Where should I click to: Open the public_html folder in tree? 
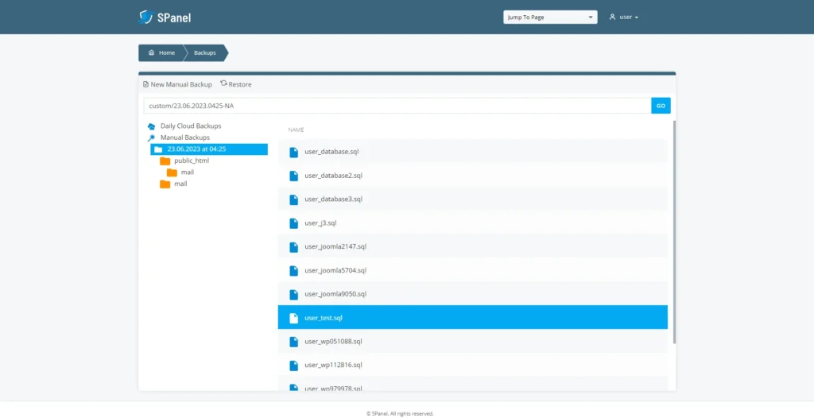tap(192, 161)
